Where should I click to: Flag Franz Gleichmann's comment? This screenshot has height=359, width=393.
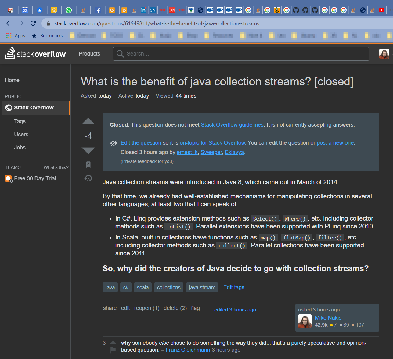[113, 350]
